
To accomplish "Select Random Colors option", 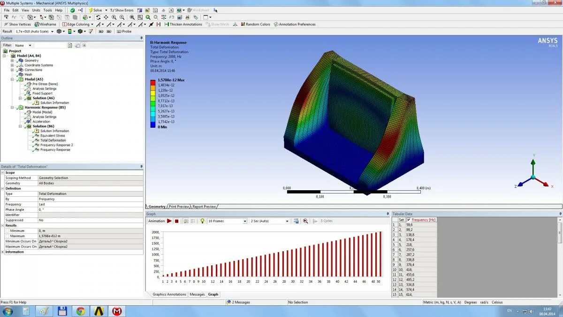I will [x=257, y=24].
